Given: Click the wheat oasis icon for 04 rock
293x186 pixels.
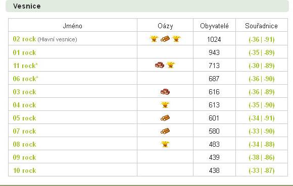Looking at the screenshot, I should (x=165, y=104).
